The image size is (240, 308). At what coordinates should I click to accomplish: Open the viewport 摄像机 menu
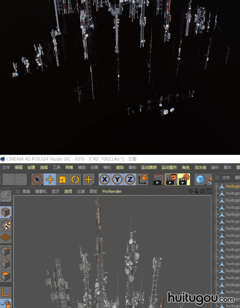[41, 192]
